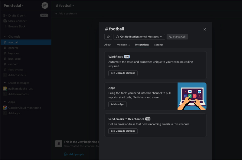Click the PRO badge beside Send emails
Viewport: 242px width, 160px height.
click(148, 119)
